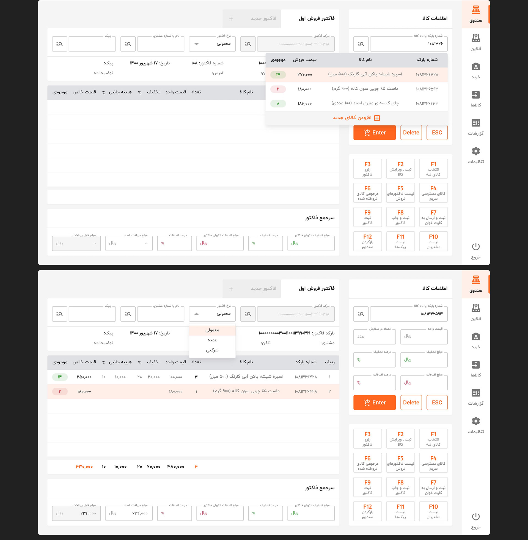Select عمده option from rate dropdown list
The height and width of the screenshot is (540, 528).
(212, 340)
